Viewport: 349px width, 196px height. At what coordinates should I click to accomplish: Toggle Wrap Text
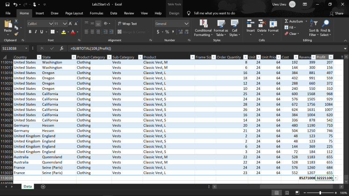pyautogui.click(x=127, y=24)
